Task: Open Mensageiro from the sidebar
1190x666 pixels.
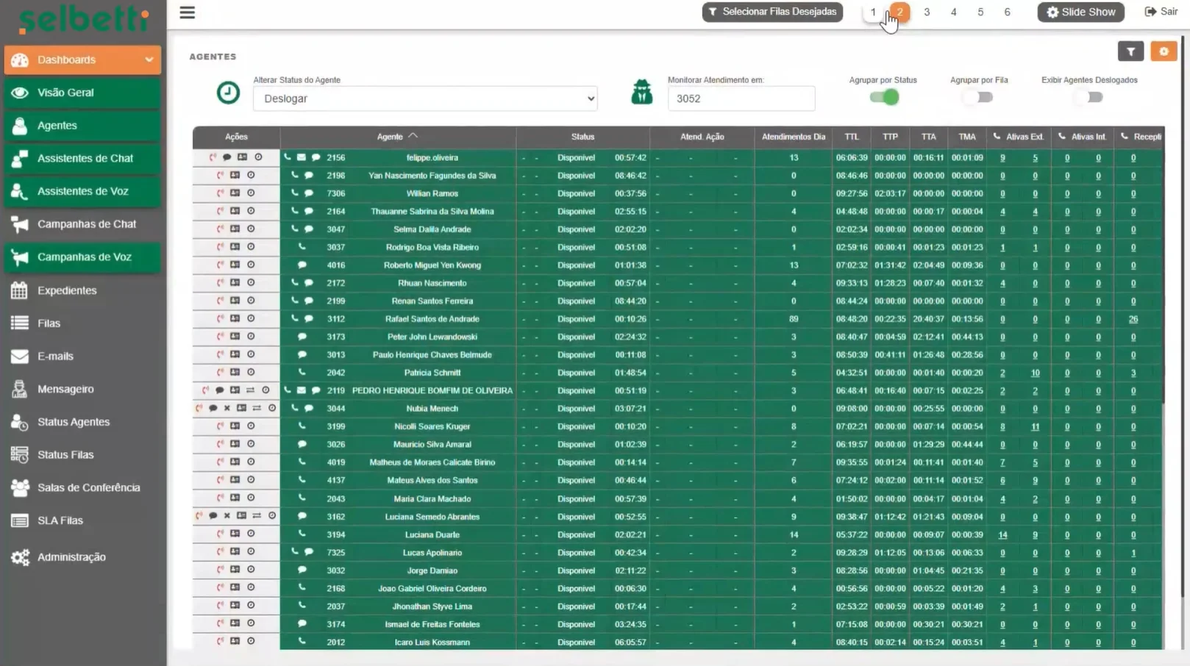Action: [65, 389]
